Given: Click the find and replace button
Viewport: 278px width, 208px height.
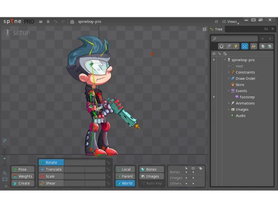Looking at the screenshot, I should pos(254,46).
